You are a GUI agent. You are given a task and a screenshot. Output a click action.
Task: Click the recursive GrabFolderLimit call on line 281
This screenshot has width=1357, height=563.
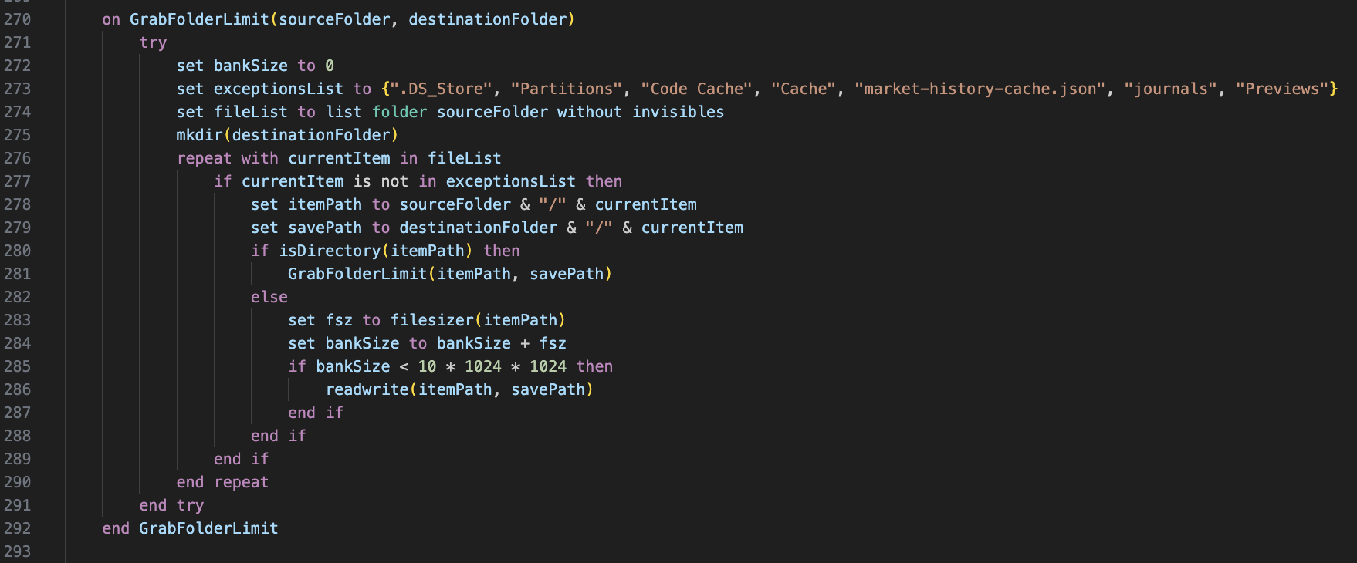[x=357, y=274]
